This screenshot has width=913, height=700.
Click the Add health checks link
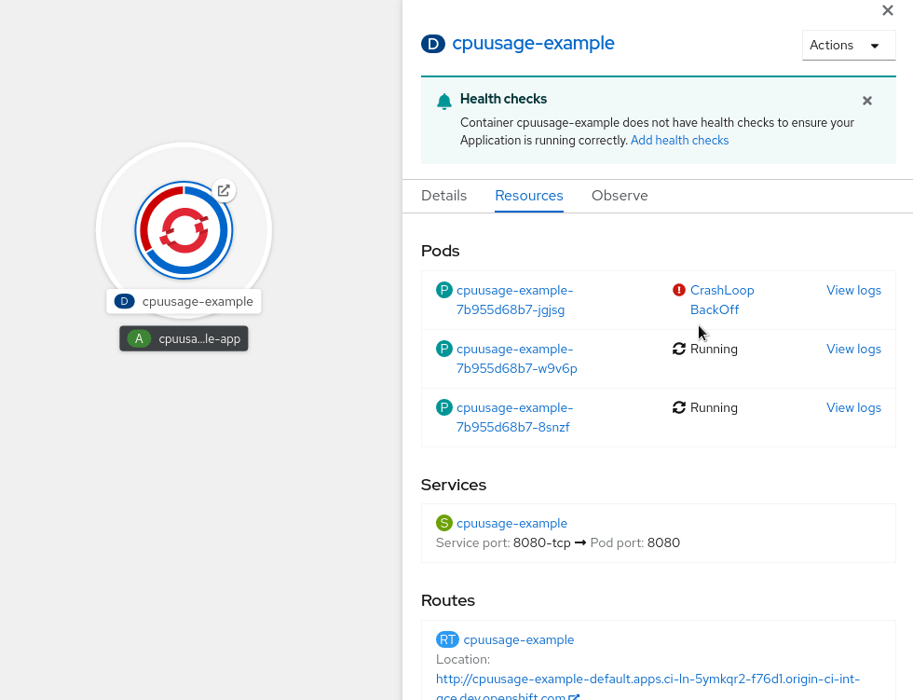click(679, 141)
